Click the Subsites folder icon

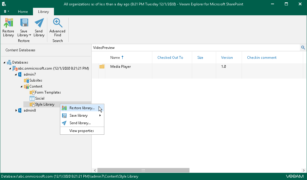(x=26, y=80)
